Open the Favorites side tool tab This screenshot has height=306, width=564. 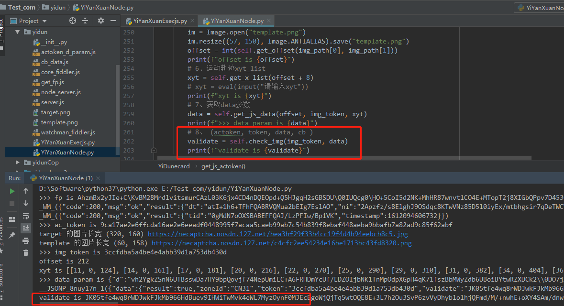pyautogui.click(x=1, y=236)
